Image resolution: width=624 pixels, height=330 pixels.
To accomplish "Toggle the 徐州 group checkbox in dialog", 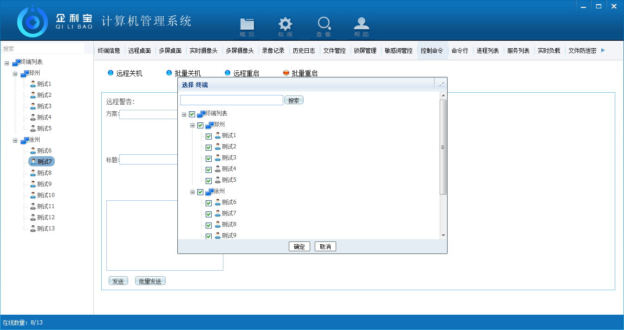I will tap(201, 192).
